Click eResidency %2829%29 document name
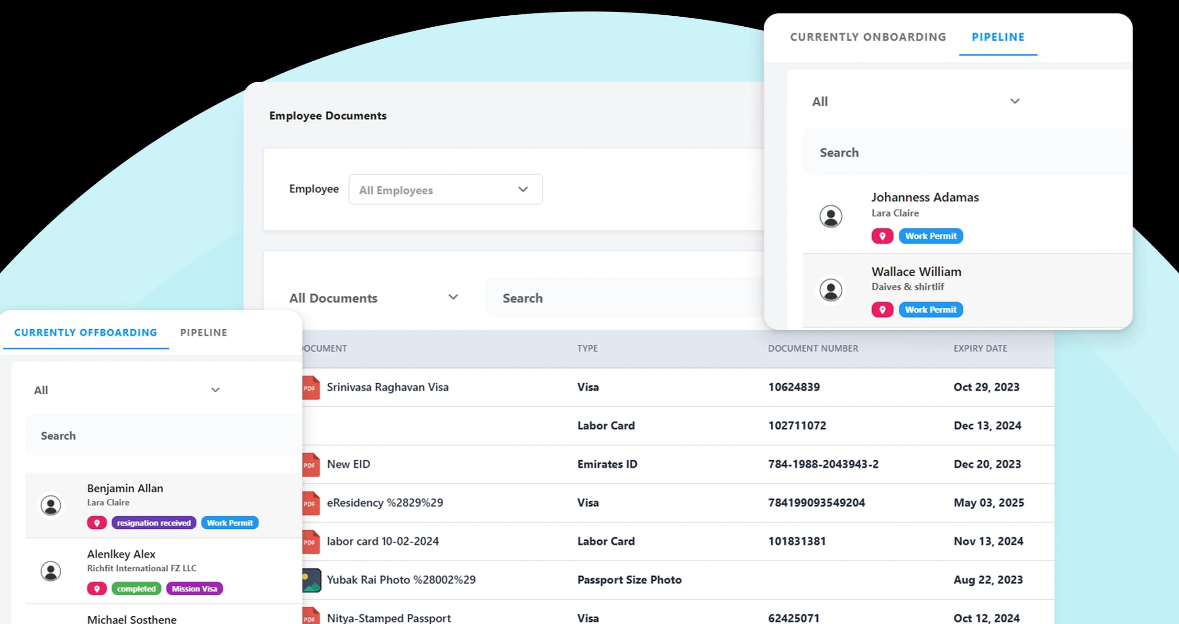This screenshot has height=624, width=1179. tap(385, 502)
